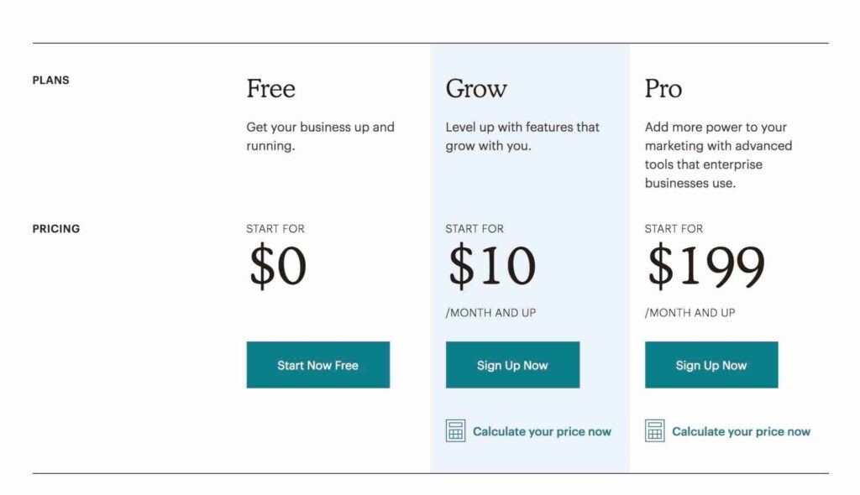
Task: Click the $0 price of Free plan
Action: (x=277, y=266)
